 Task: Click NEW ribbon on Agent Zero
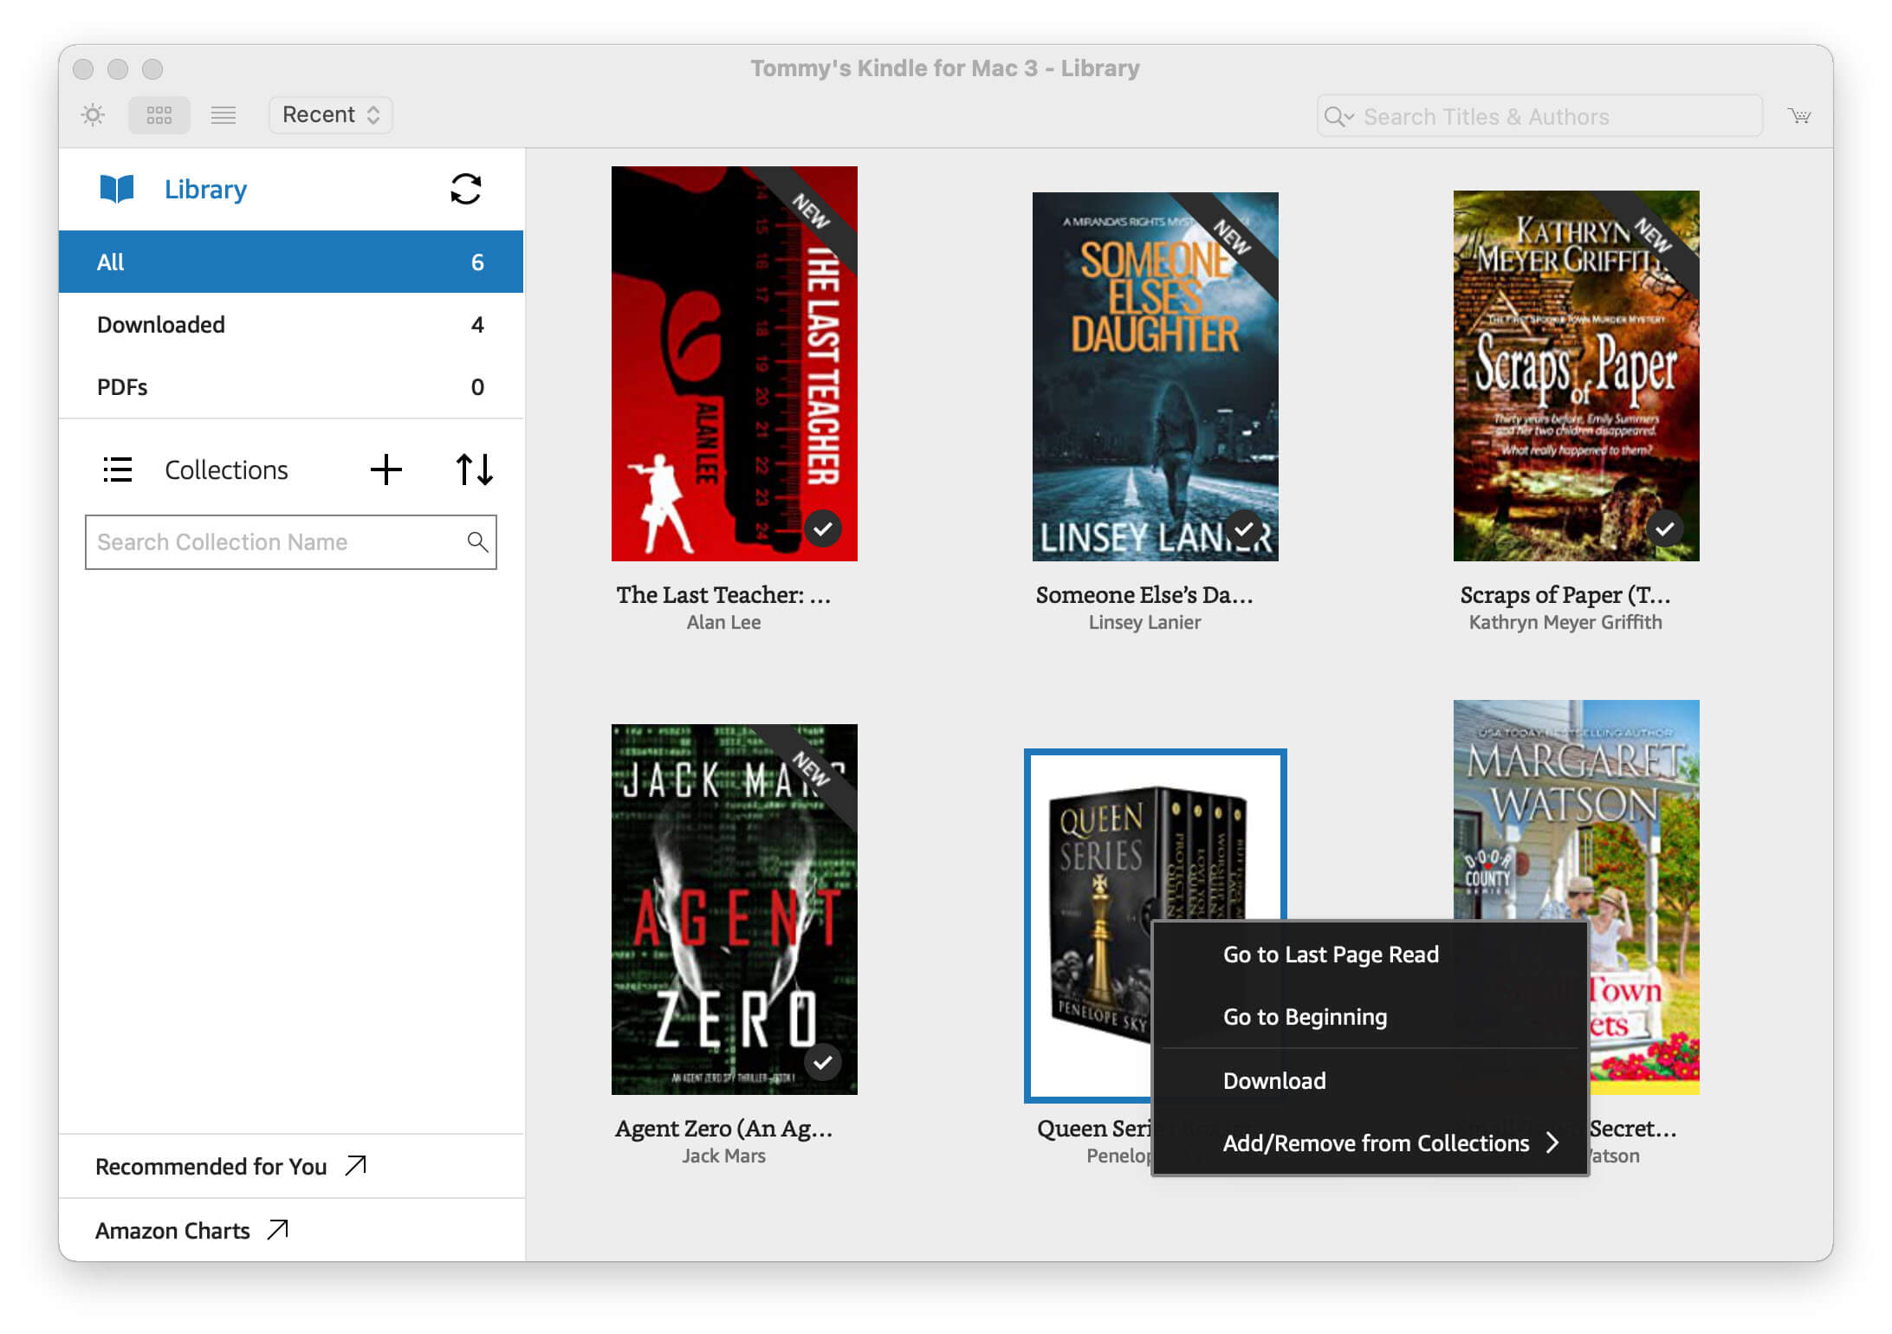pyautogui.click(x=810, y=769)
